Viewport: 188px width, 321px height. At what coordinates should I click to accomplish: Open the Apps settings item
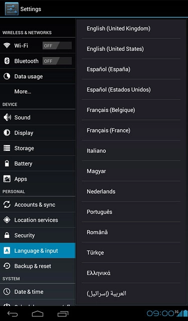pyautogui.click(x=38, y=179)
